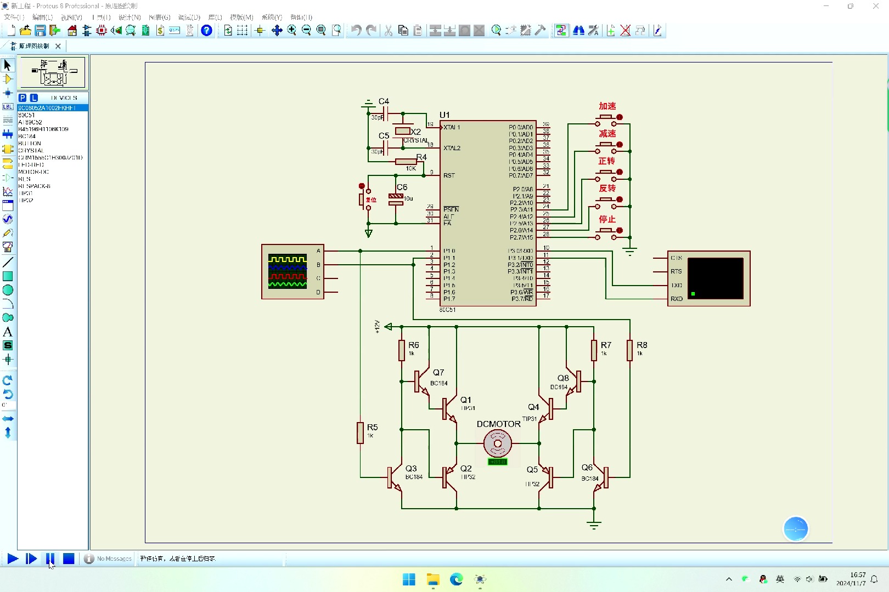Open the 库(L) Library menu
This screenshot has width=889, height=592.
(215, 18)
